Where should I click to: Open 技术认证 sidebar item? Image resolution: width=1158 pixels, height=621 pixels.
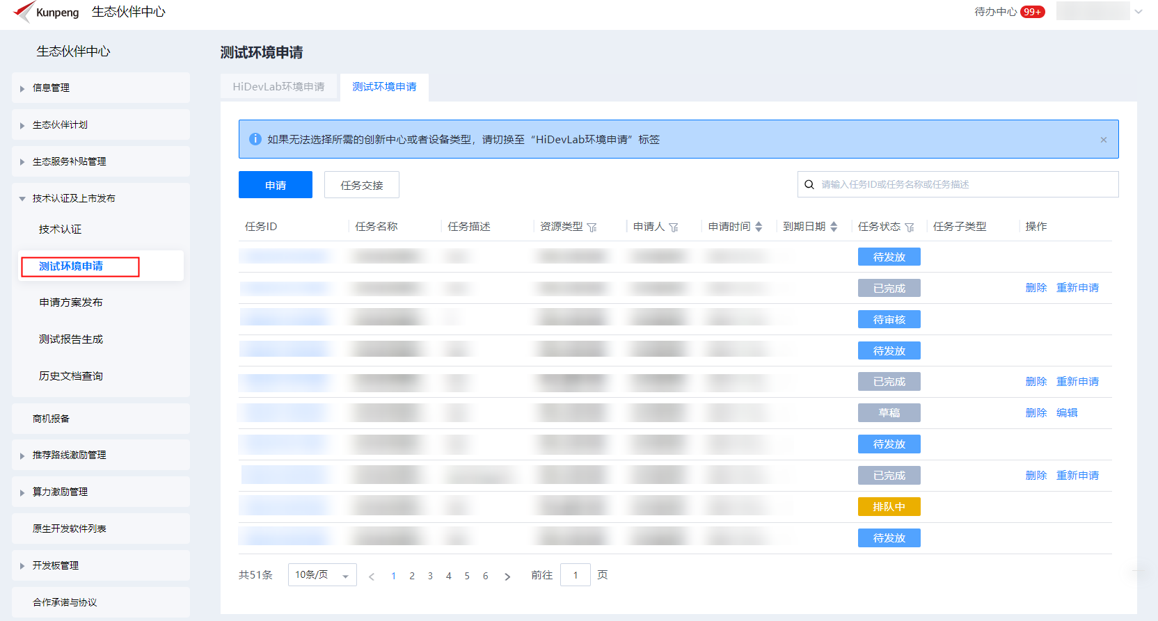pyautogui.click(x=60, y=229)
